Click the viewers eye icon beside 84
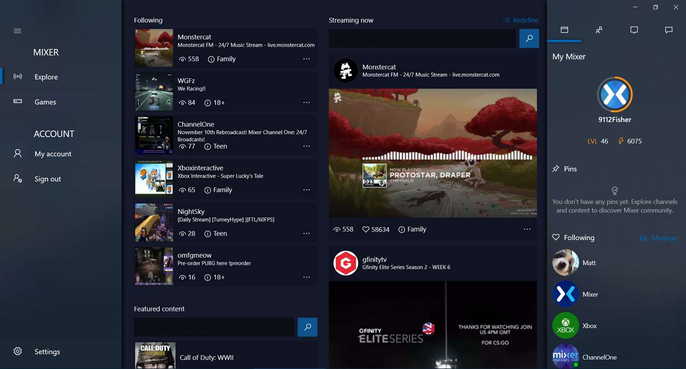Image resolution: width=686 pixels, height=369 pixels. (182, 103)
